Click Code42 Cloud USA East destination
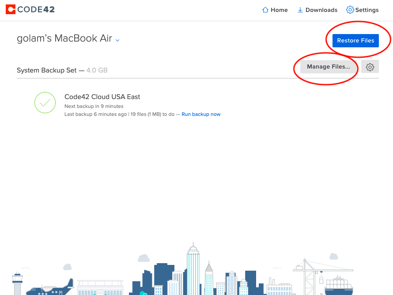 click(102, 97)
